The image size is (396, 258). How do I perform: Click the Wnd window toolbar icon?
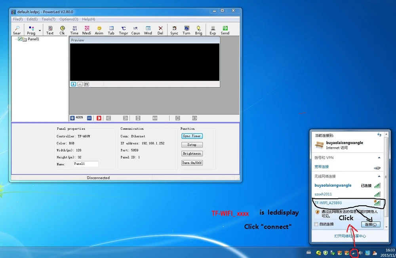[x=148, y=30]
